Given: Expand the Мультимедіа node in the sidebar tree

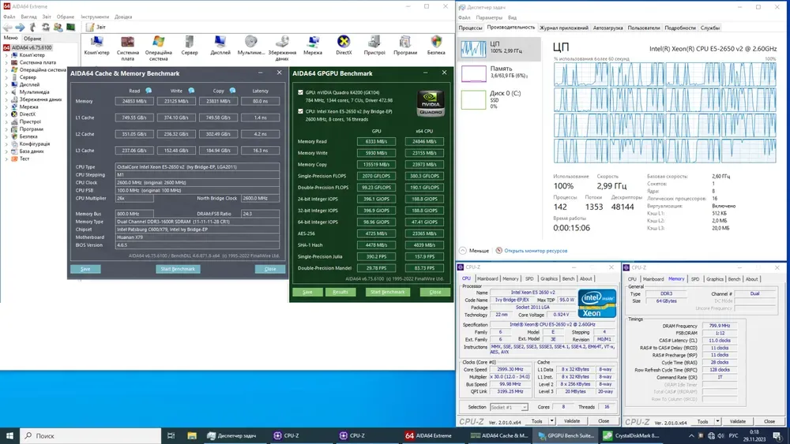Looking at the screenshot, I should (x=6, y=92).
